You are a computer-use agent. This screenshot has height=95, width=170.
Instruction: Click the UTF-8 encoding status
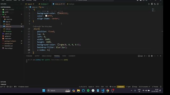97,87
